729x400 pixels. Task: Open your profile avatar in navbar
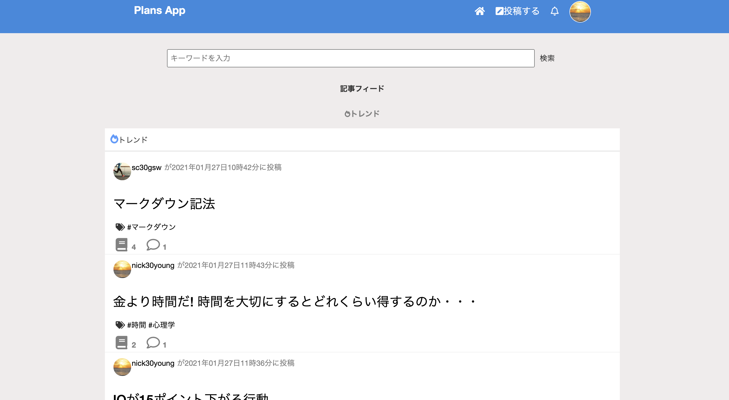click(580, 11)
